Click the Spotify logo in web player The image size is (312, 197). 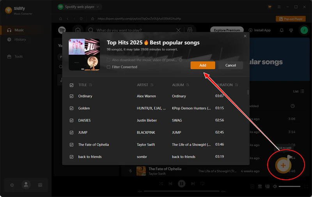coord(62,30)
